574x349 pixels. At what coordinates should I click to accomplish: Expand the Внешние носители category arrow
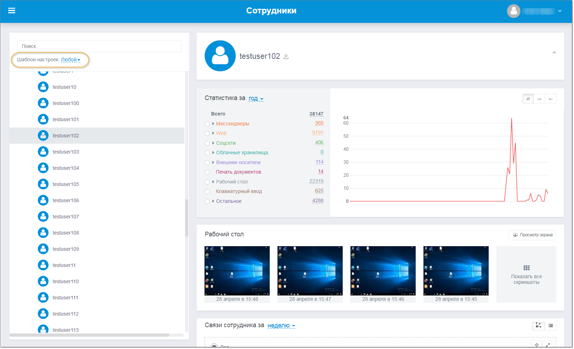coord(213,162)
